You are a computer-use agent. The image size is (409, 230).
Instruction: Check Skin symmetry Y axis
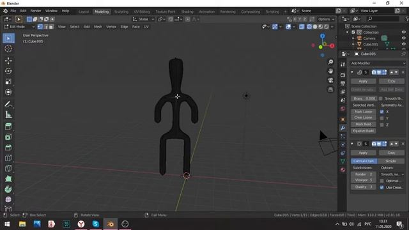[x=382, y=118]
